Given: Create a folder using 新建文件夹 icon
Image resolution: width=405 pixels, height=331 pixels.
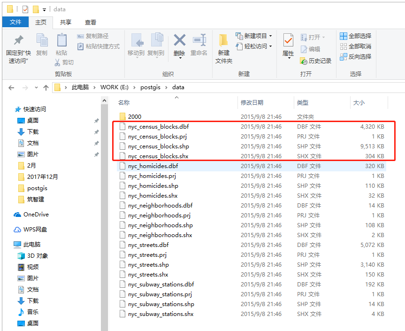Looking at the screenshot, I should [224, 45].
